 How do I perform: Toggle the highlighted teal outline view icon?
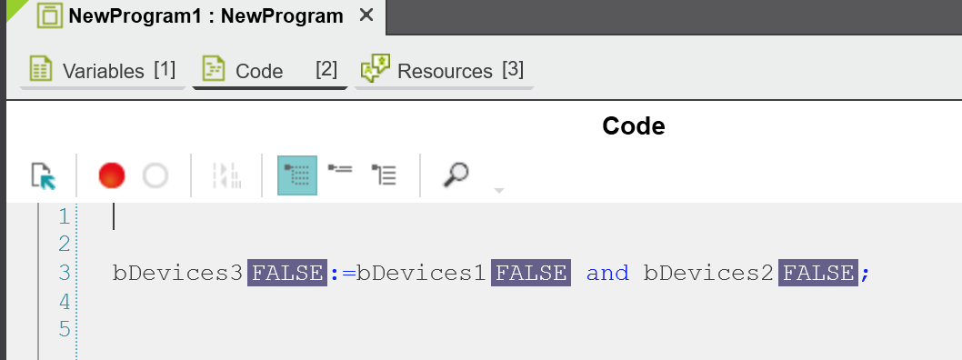pyautogui.click(x=297, y=175)
